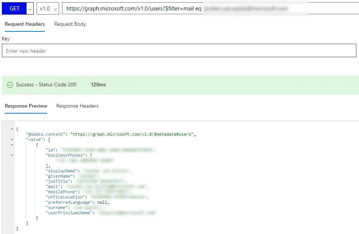Screen dimensions: 359x234
Task: Click the "id" key in response
Action: pos(50,150)
